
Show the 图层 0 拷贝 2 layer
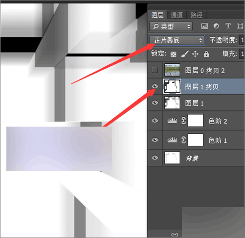[155, 70]
